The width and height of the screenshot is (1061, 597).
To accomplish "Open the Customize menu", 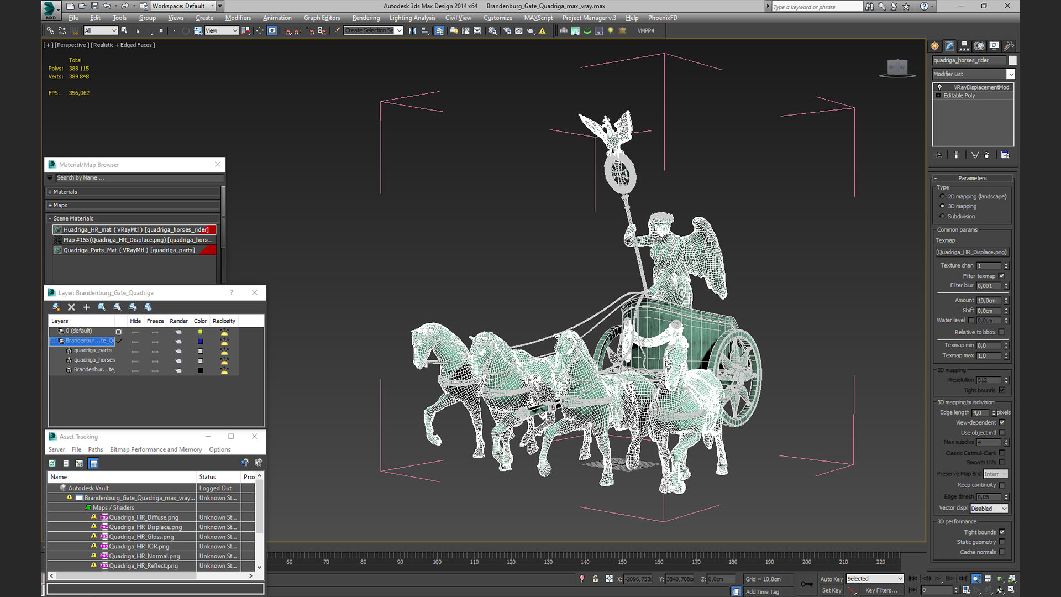I will (497, 18).
